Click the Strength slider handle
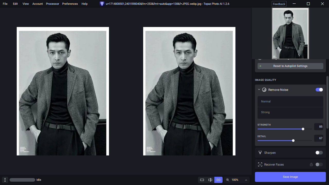The width and height of the screenshot is (329, 185). pos(303,129)
